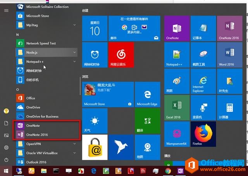
Task: Click the Windows Start button on taskbar
Action: [x=6, y=171]
